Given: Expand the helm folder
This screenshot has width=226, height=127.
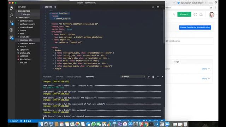Looking at the screenshot, I should point(22,34).
